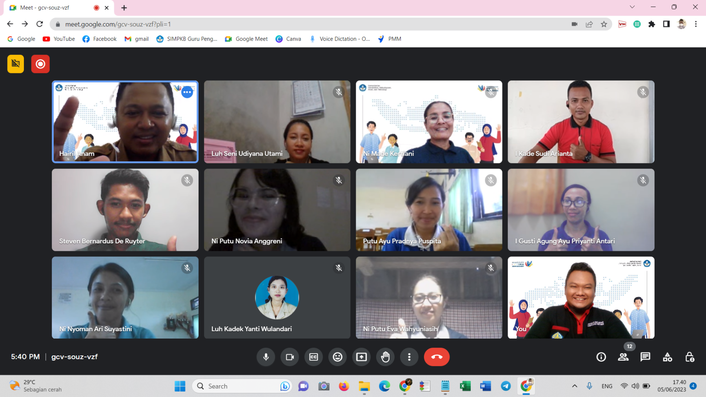Image resolution: width=706 pixels, height=397 pixels.
Task: Open the chat with everyone panel
Action: pos(645,357)
